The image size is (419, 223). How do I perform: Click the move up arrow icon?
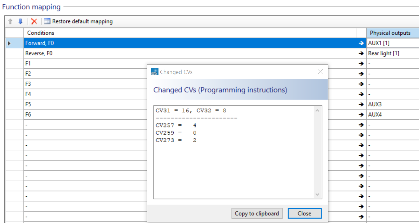[10, 21]
